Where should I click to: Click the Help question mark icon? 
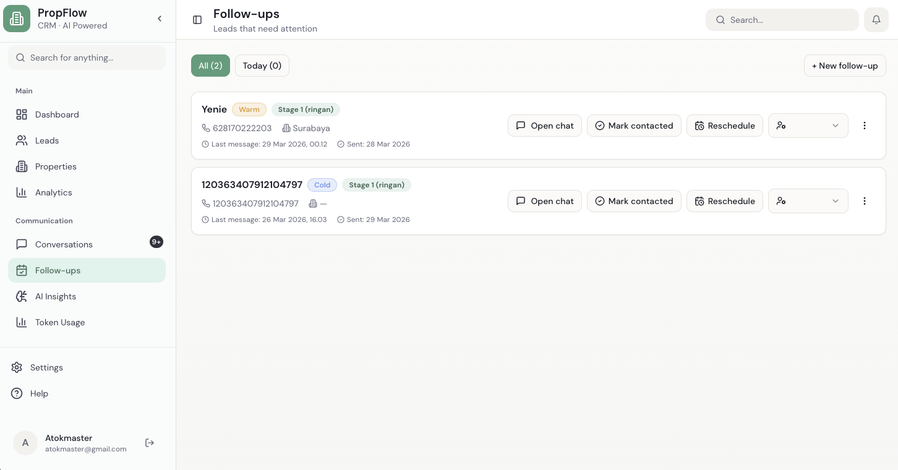point(17,393)
